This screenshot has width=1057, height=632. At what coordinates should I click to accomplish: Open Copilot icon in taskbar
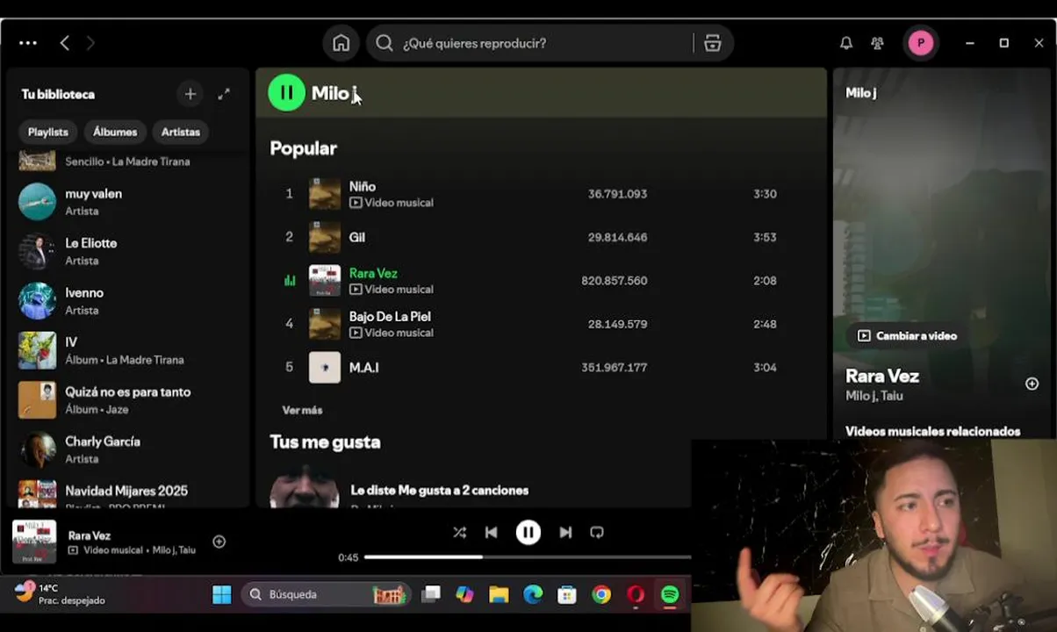(x=464, y=595)
